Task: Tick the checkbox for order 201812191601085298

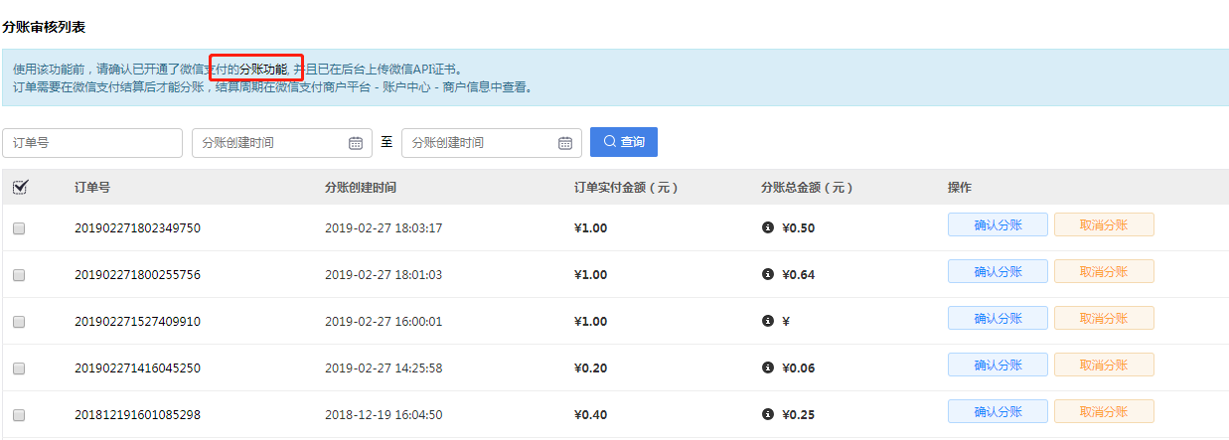Action: tap(19, 415)
